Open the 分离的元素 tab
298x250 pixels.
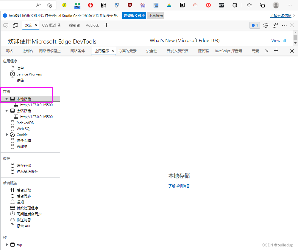(x=127, y=51)
